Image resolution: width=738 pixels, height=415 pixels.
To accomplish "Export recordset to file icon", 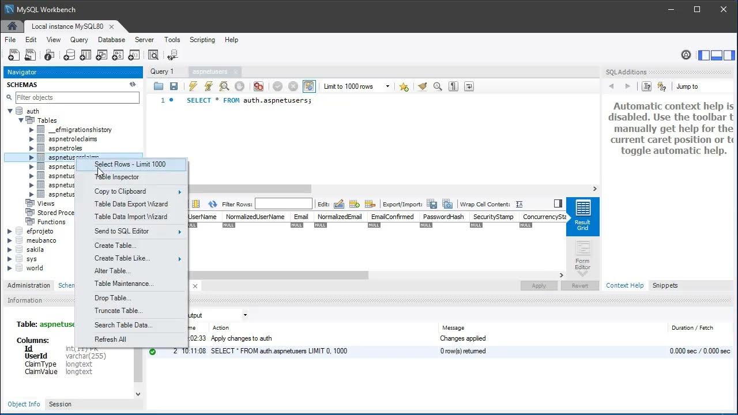I will pos(432,204).
